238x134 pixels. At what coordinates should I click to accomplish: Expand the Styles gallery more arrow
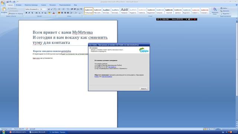(x=210, y=13)
